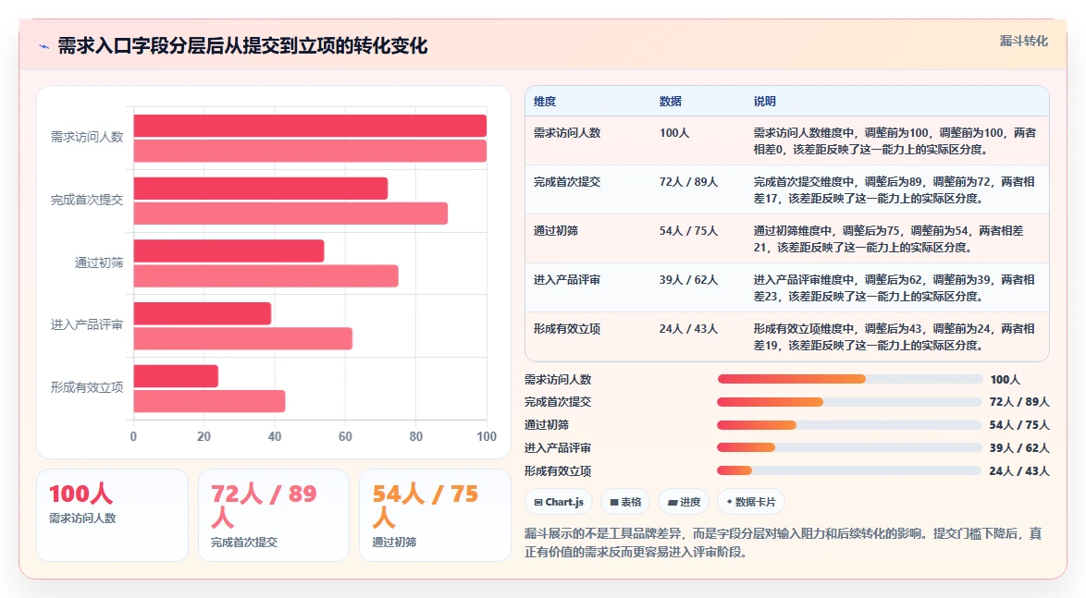Select the 通过初筛 table row label

pos(555,231)
